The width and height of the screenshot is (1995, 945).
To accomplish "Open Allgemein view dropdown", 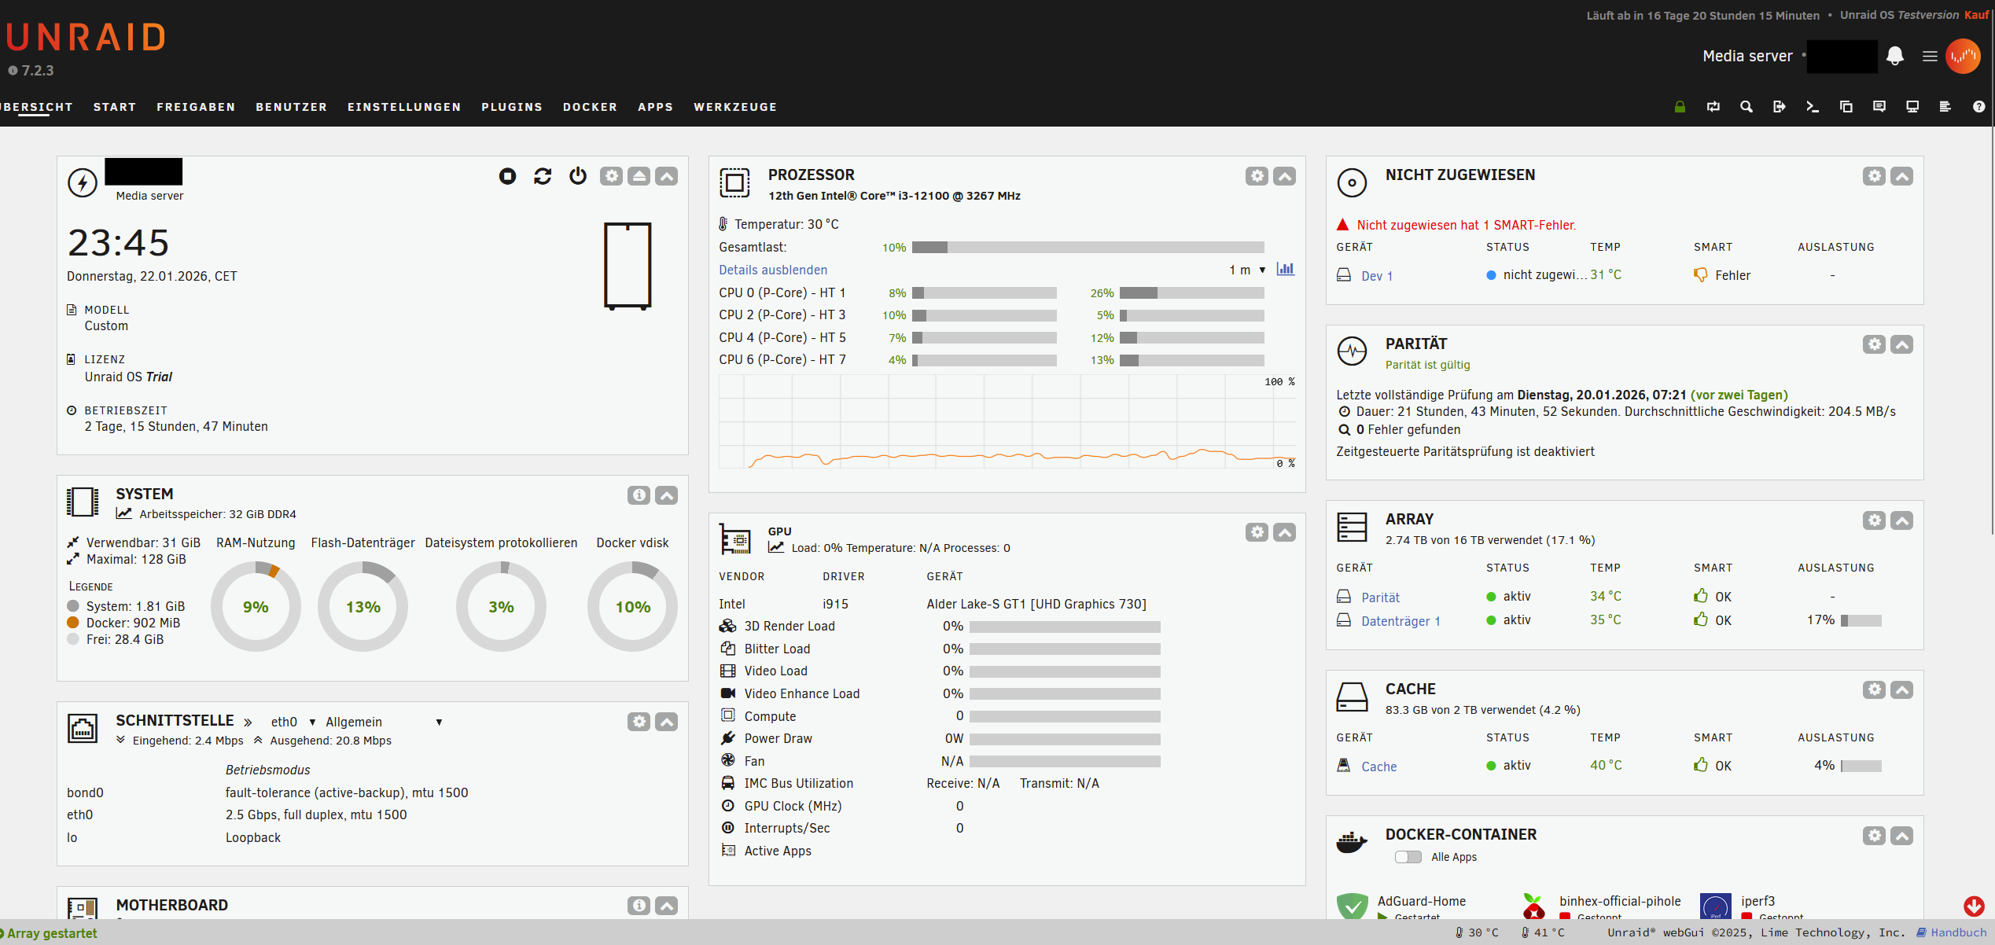I will click(x=384, y=722).
